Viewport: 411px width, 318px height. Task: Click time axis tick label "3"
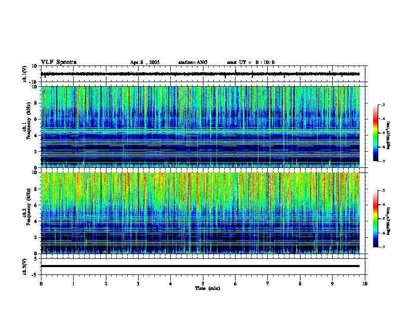[138, 284]
